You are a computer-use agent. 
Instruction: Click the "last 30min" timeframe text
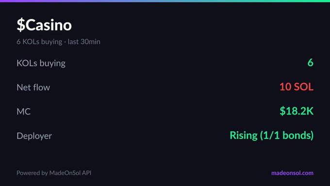pos(84,41)
